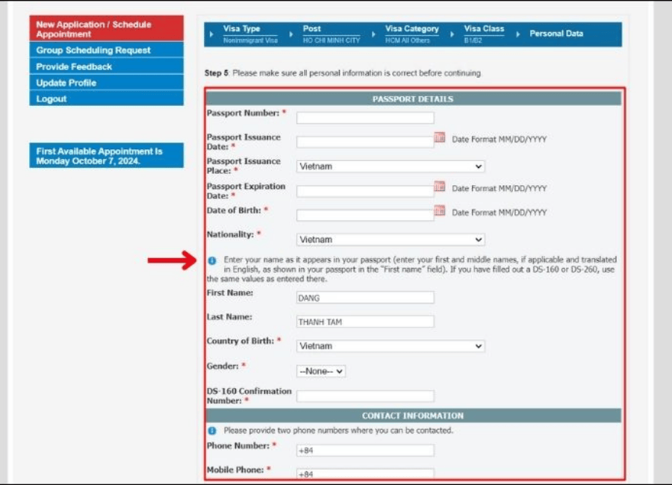The height and width of the screenshot is (485, 672).
Task: Focus the DS-160 Confirmation Number field
Action: click(x=365, y=396)
